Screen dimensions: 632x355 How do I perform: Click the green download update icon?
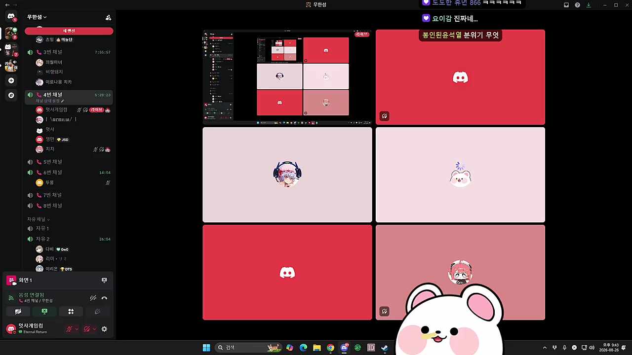[x=589, y=5]
